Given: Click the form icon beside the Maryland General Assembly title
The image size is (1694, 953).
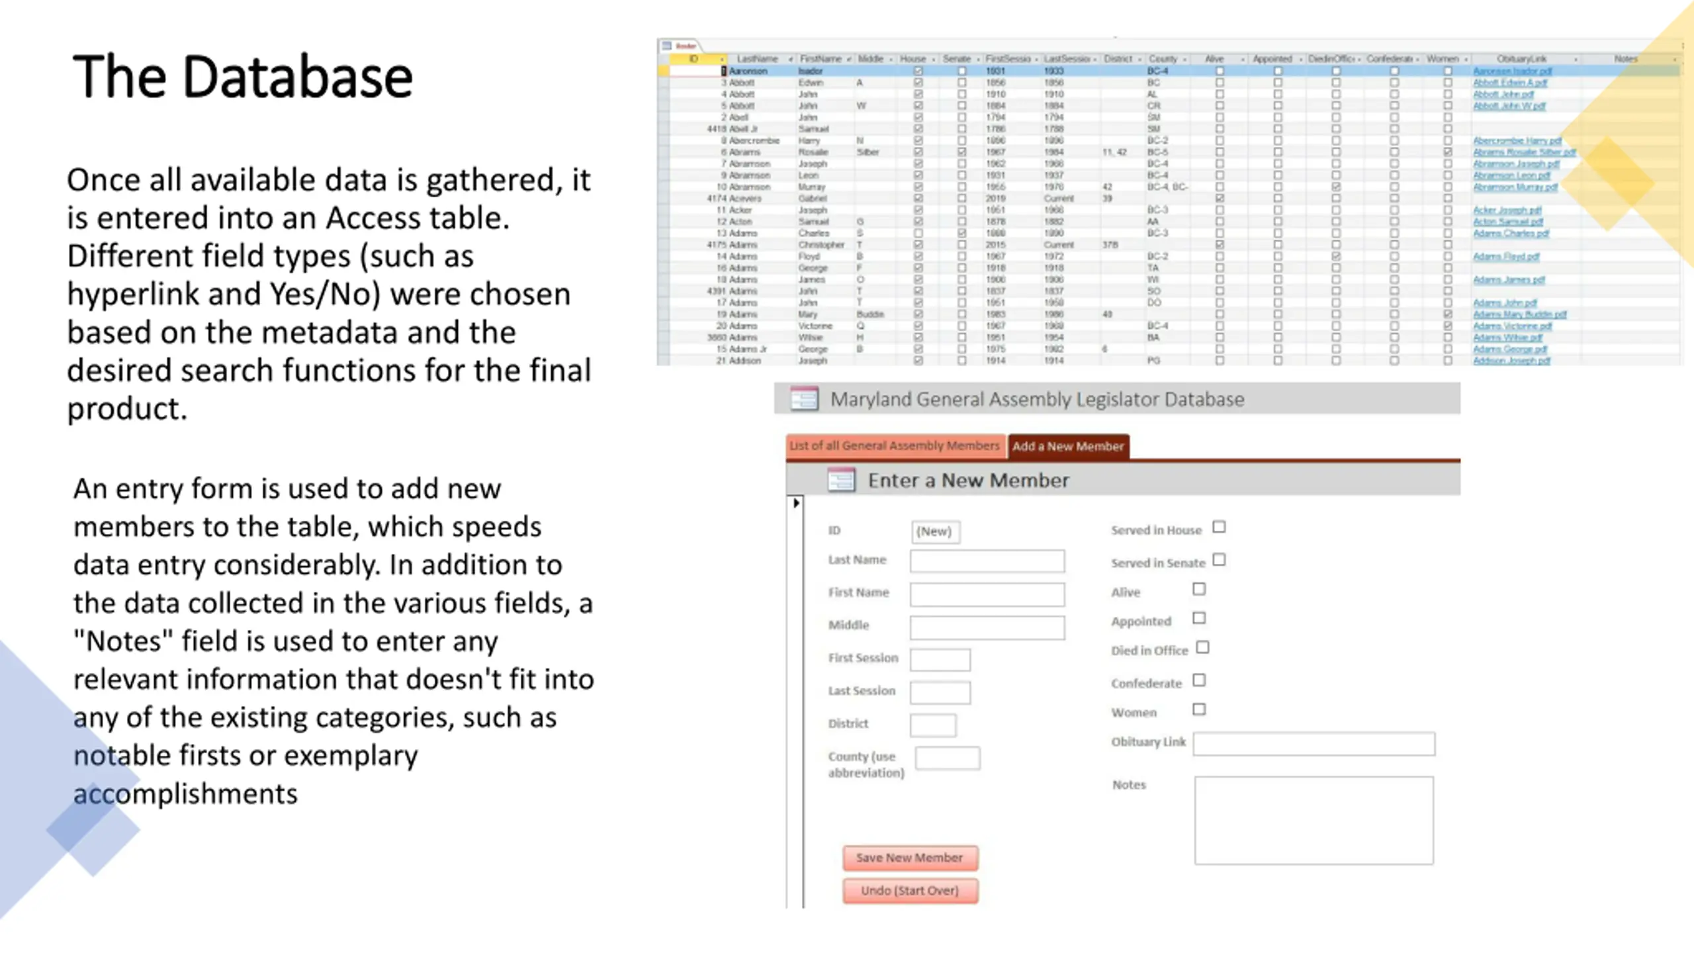Looking at the screenshot, I should [804, 398].
